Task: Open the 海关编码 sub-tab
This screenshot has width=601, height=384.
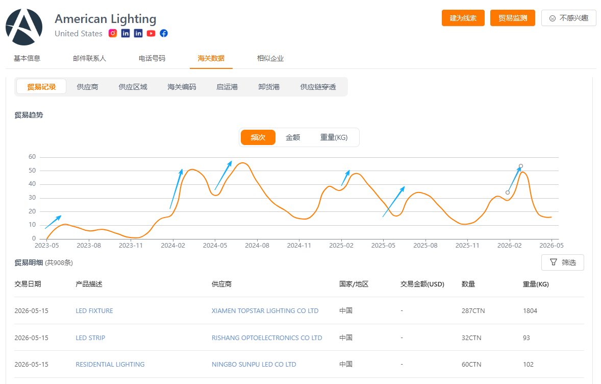Action: 182,87
